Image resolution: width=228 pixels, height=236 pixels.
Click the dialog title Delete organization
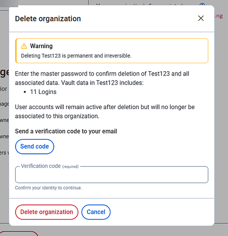[48, 19]
